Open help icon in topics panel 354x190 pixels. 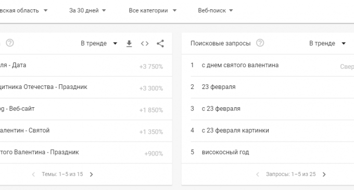10,43
